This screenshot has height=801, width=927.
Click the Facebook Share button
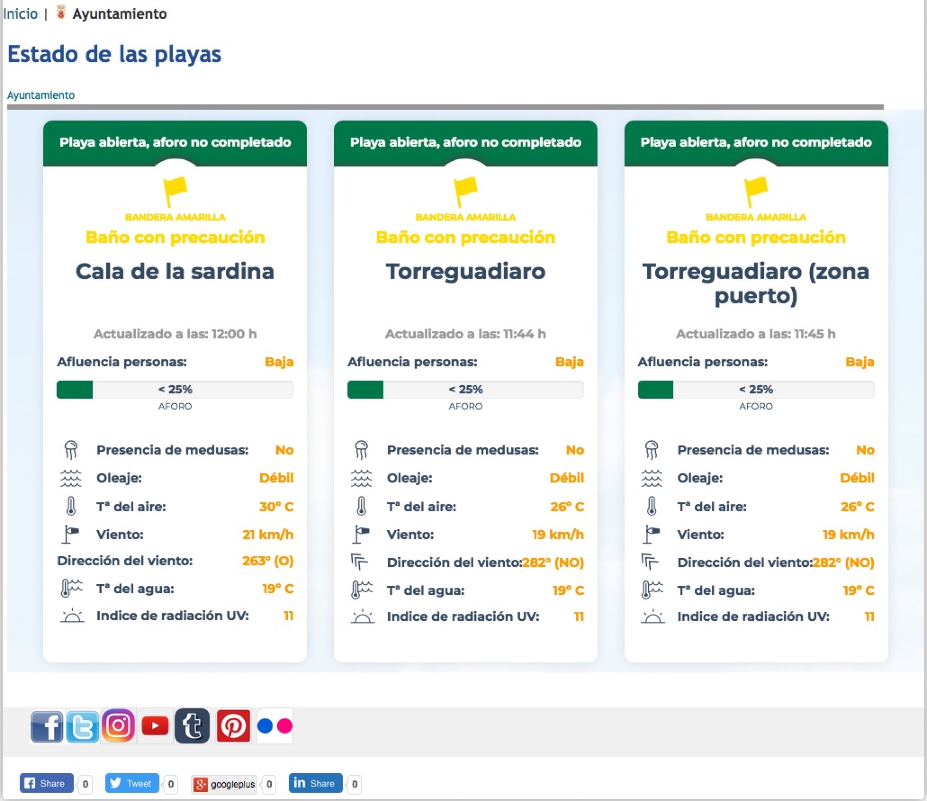[x=46, y=783]
